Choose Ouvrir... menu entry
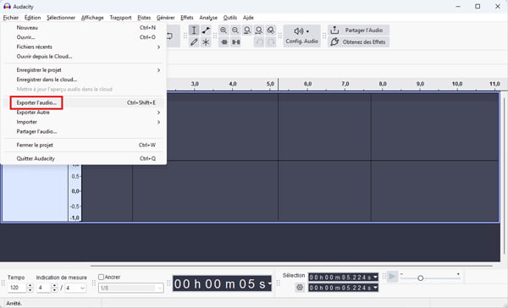Viewport: 508px width, 308px height. tap(84, 37)
